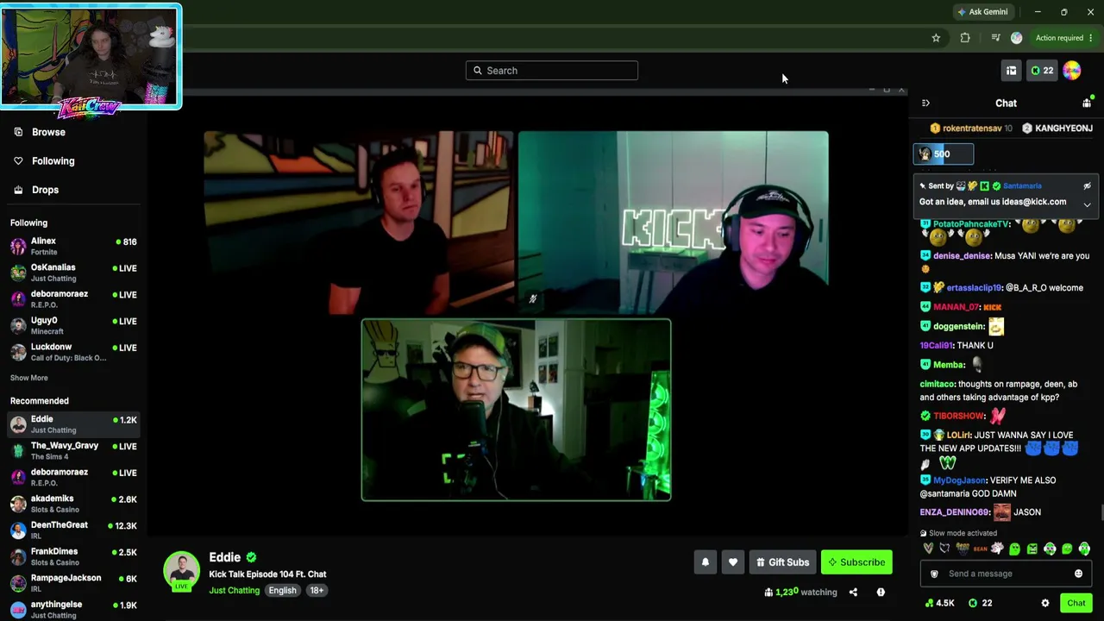Click the muted microphone icon on video
The image size is (1104, 621).
(533, 299)
